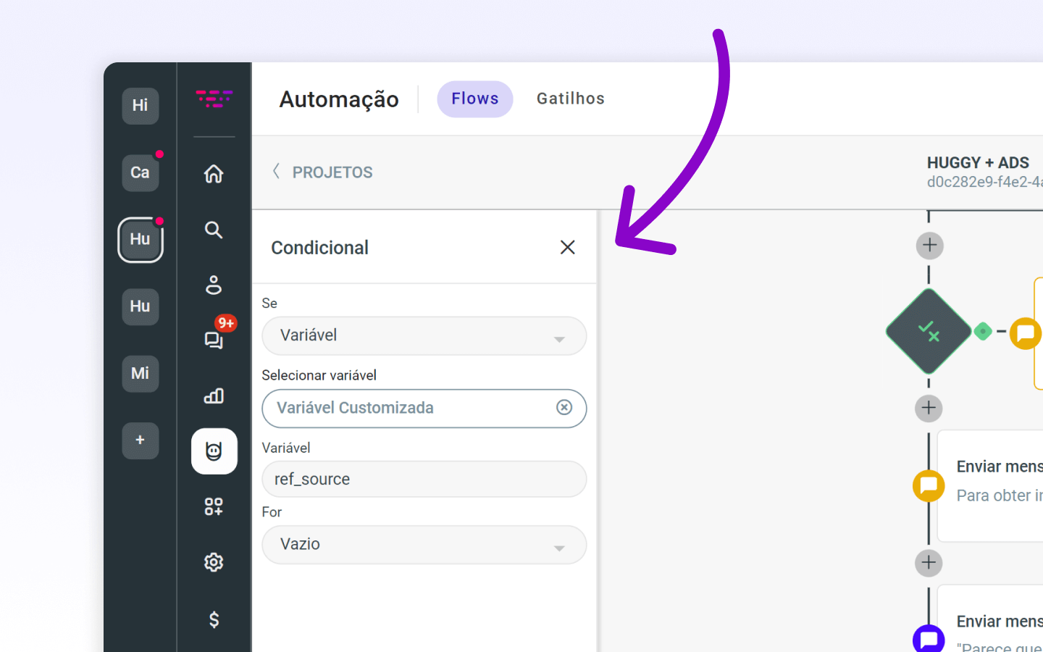Open the 'Variável Customizada' selector field
This screenshot has height=652, width=1043.
coord(409,409)
